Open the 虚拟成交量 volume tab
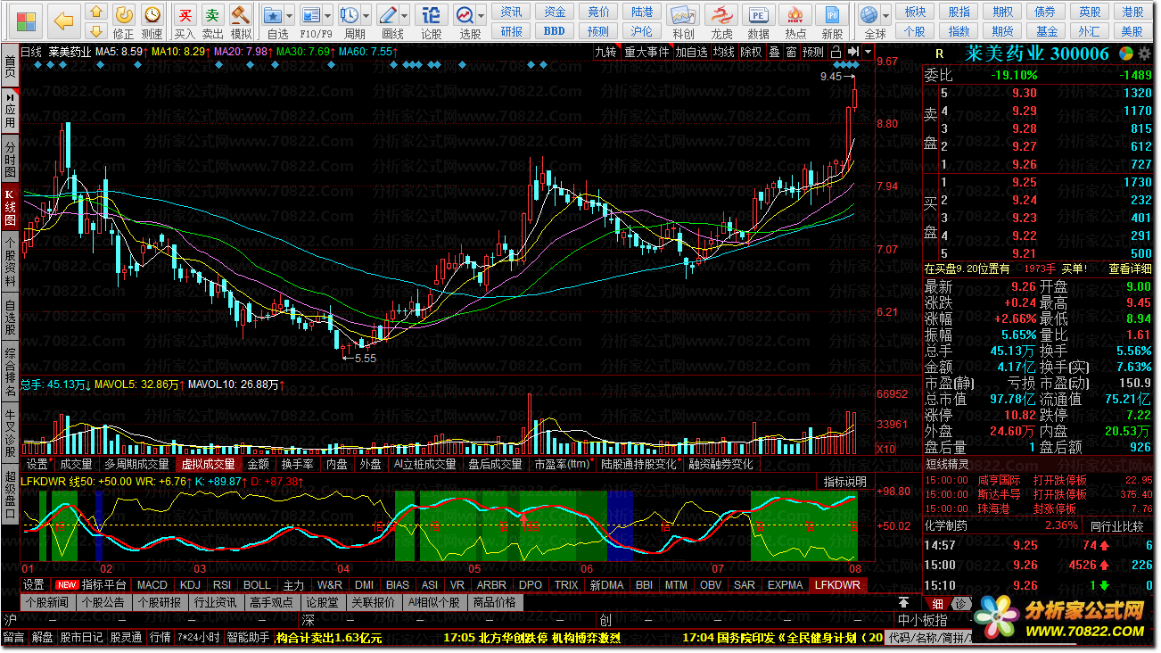This screenshot has width=1161, height=653. click(x=208, y=464)
